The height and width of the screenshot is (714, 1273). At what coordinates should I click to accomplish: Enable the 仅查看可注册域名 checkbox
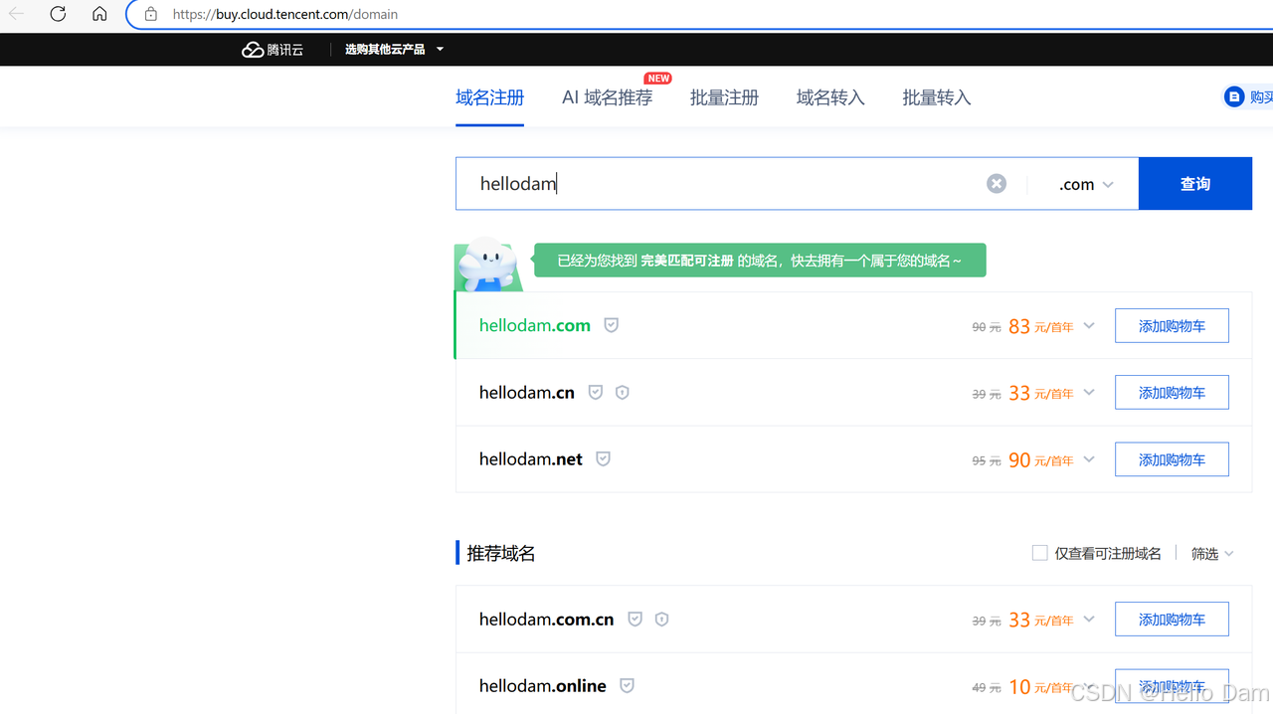(x=1039, y=552)
